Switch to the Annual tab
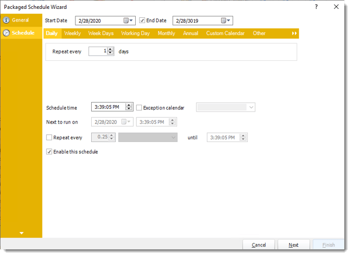This screenshot has width=351, height=256. pyautogui.click(x=191, y=34)
